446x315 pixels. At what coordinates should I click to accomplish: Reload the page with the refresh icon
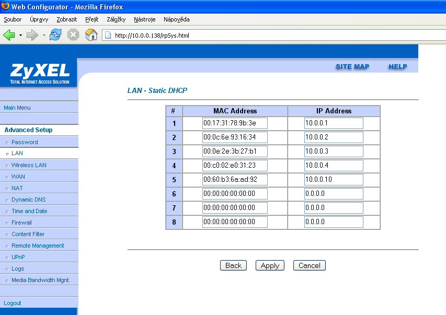(56, 35)
